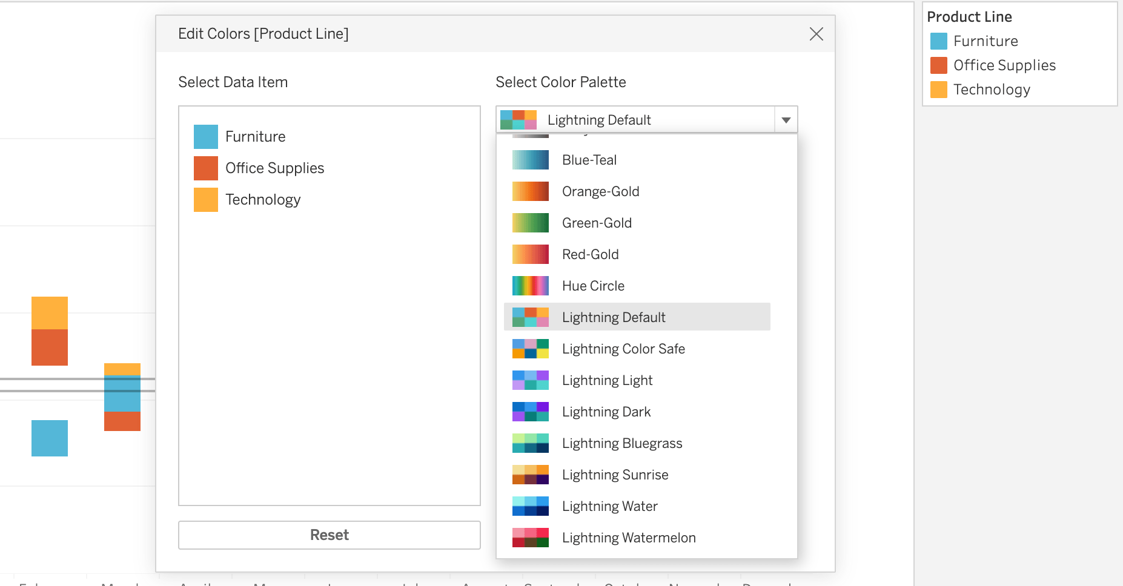Screen dimensions: 1123x586
Task: Select Lightning Water palette
Action: (x=637, y=506)
